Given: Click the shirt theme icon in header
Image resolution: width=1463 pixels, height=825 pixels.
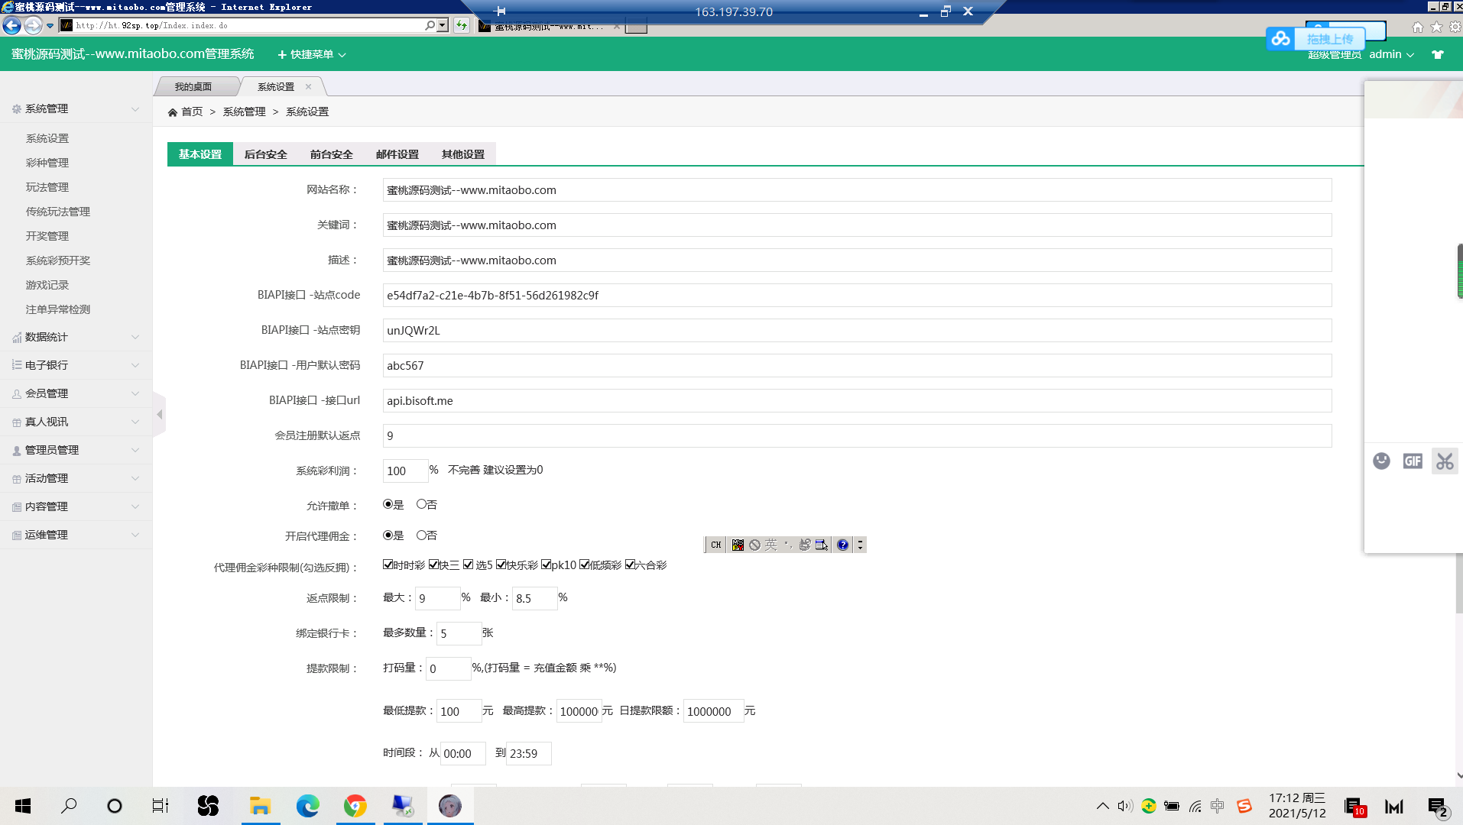Looking at the screenshot, I should [1437, 54].
